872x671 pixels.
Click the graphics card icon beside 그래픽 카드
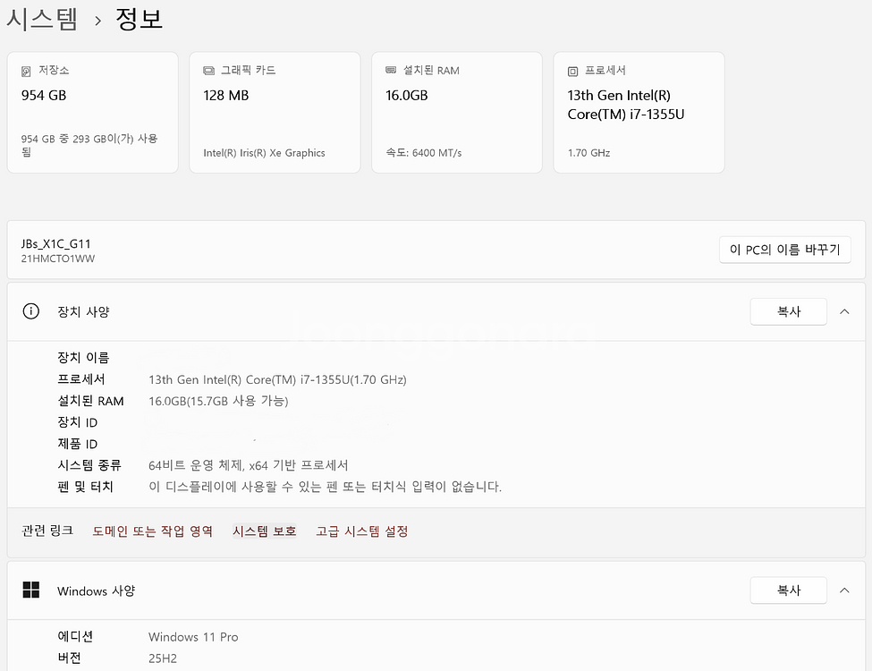tap(209, 71)
